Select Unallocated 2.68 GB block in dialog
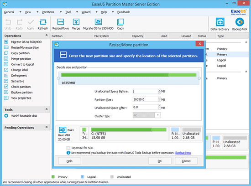251x186 pixels. (x=192, y=134)
